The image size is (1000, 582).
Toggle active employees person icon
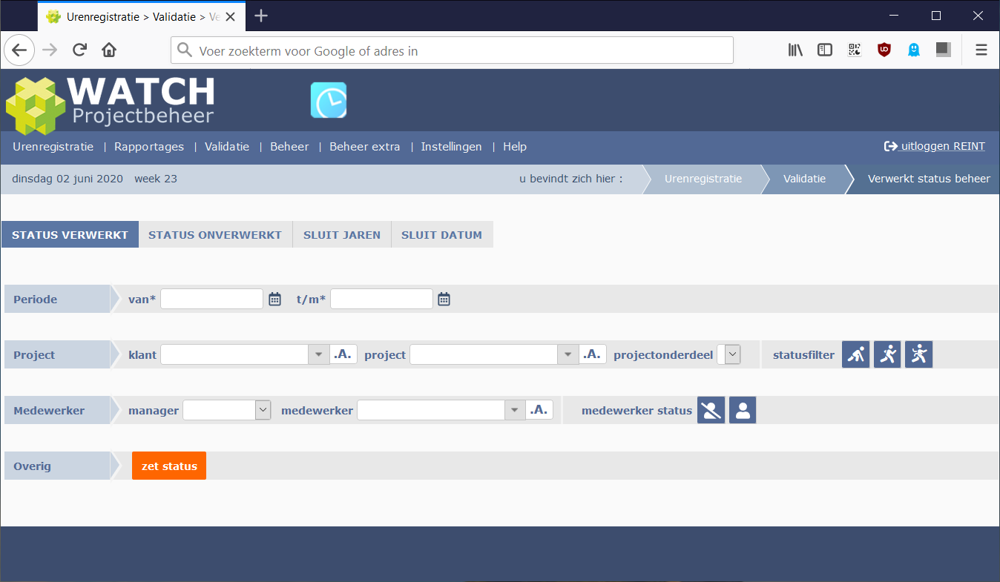coord(743,410)
